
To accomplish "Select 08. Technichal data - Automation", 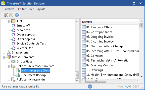I will pos(108,60).
